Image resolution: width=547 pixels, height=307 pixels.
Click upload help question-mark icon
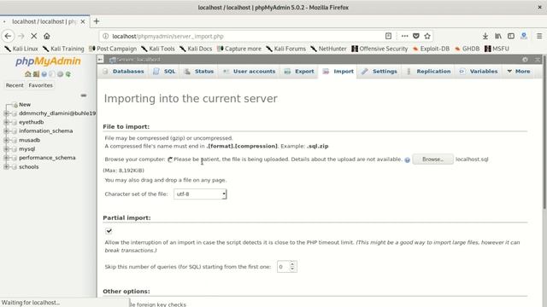click(x=408, y=159)
